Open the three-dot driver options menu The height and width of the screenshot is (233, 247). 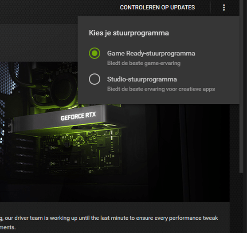pos(224,8)
